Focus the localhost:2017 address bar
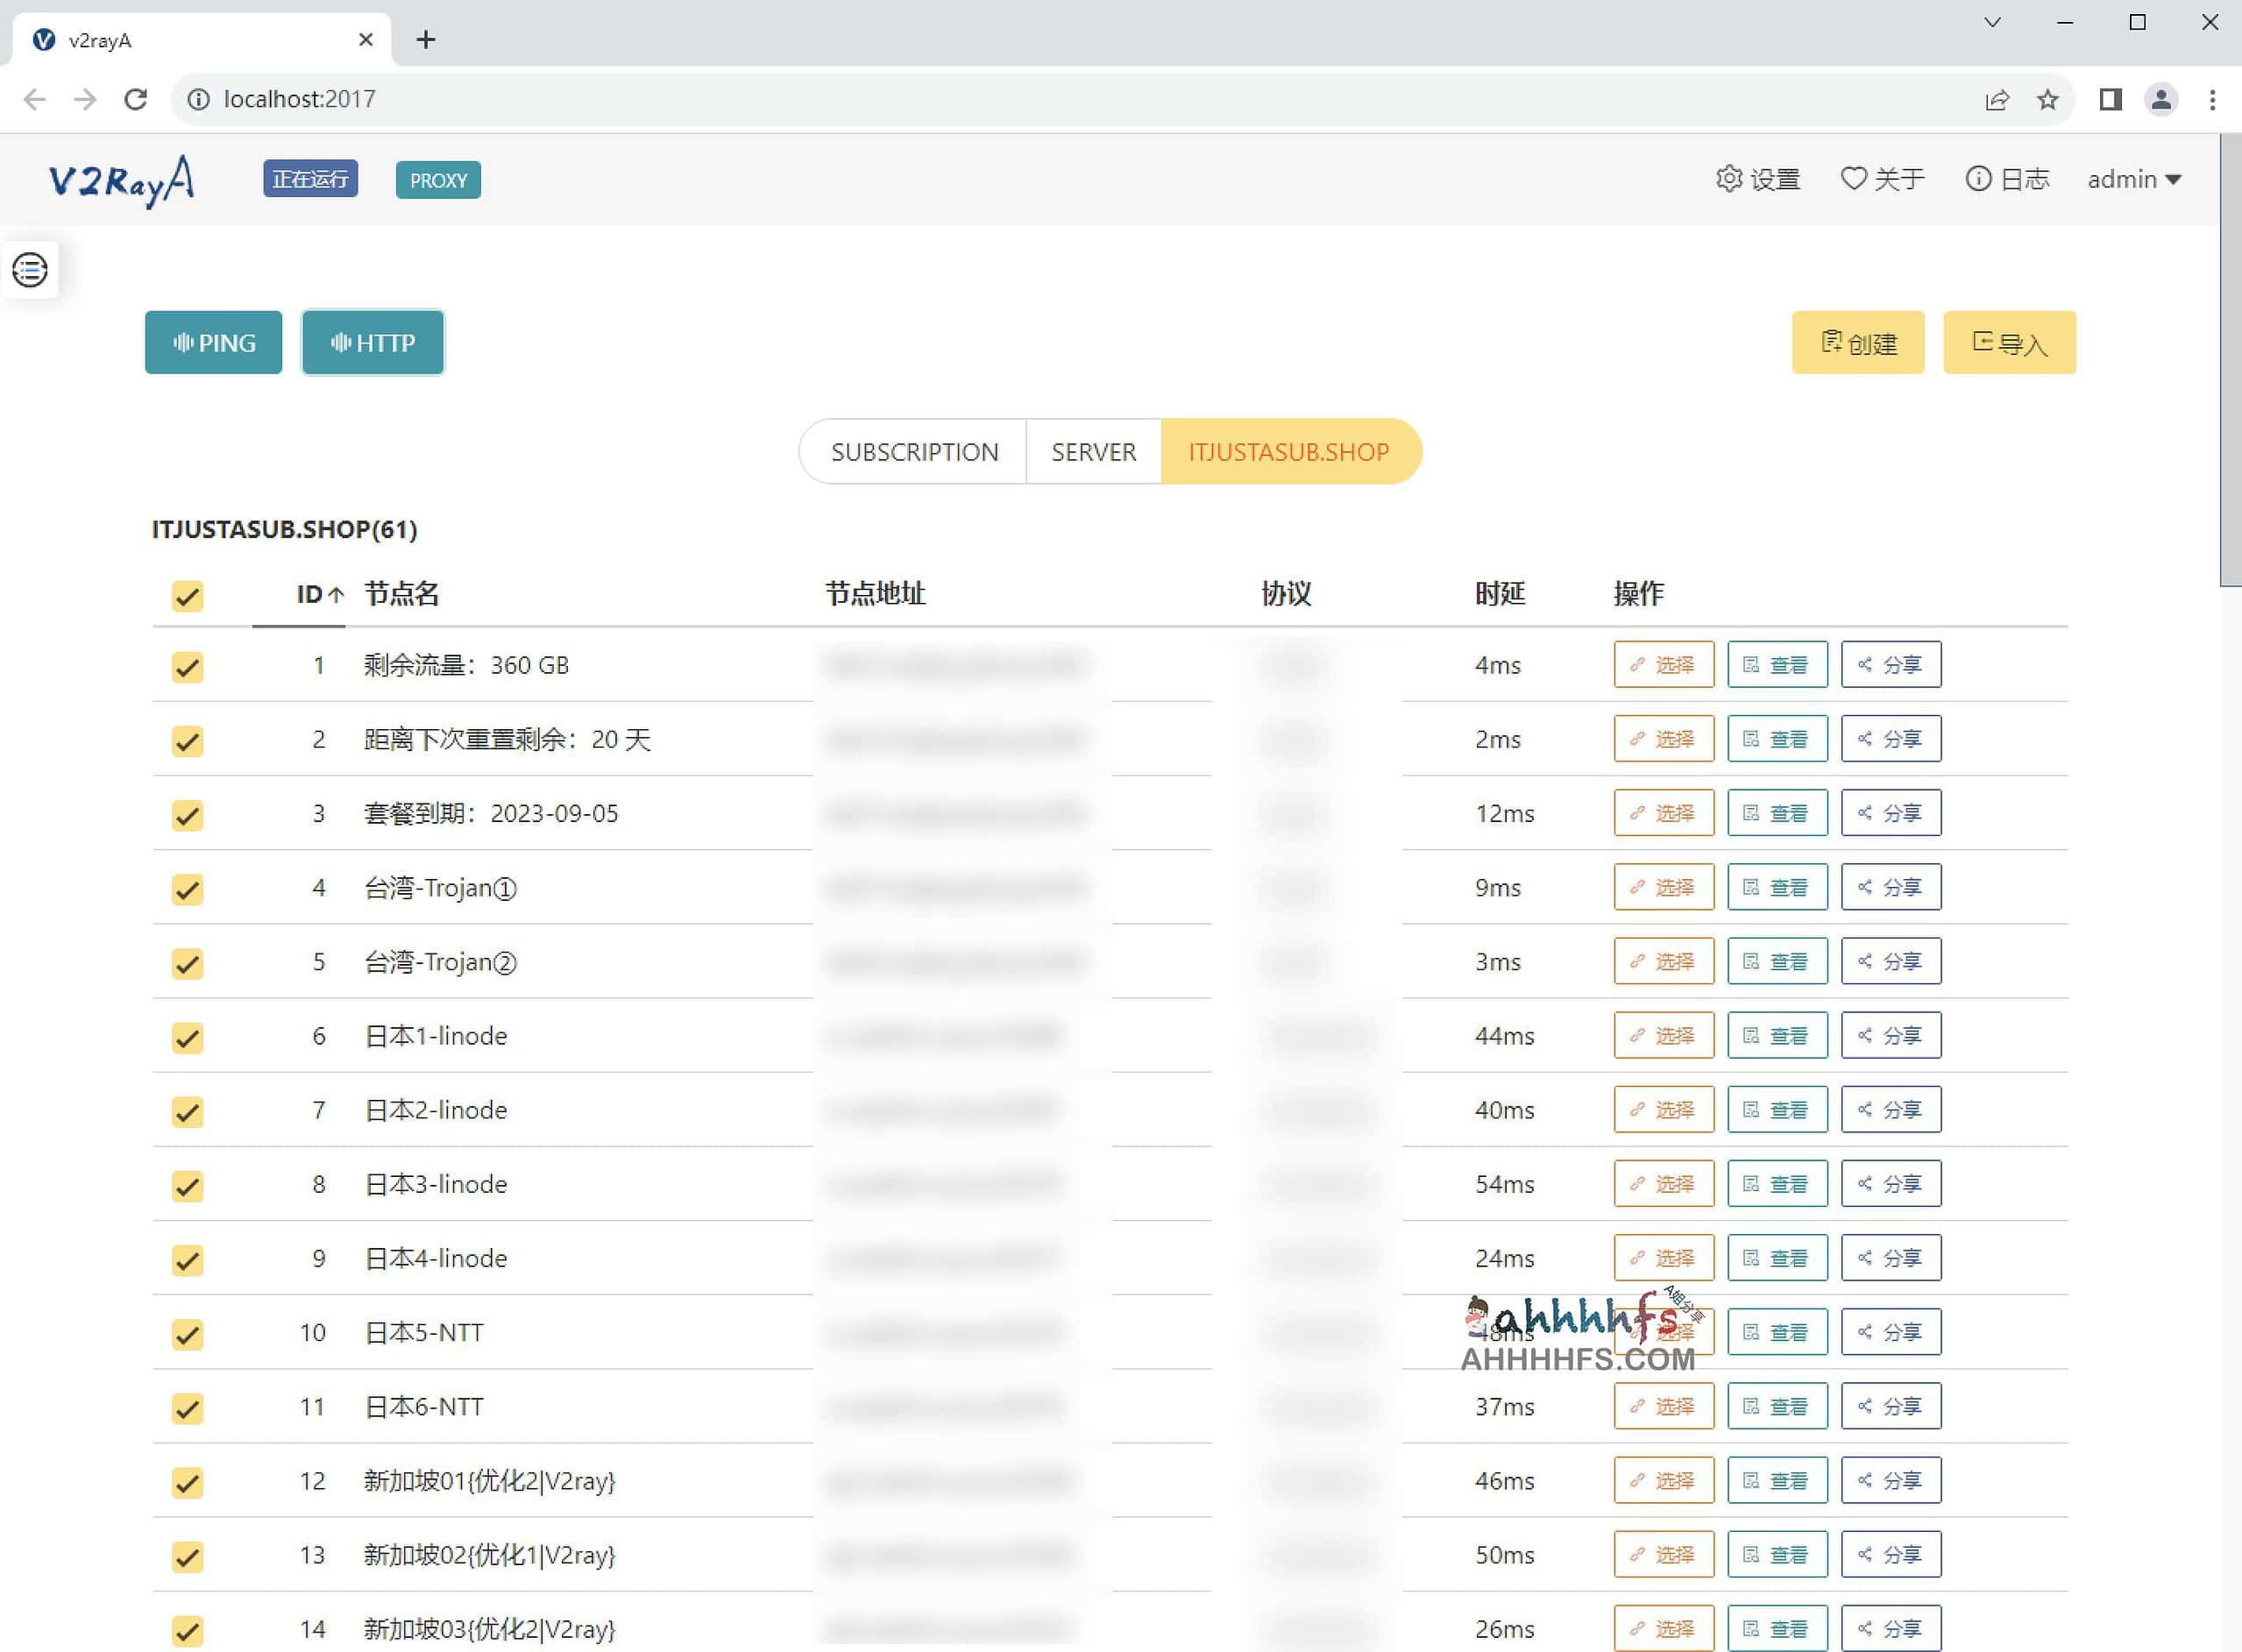 (300, 99)
